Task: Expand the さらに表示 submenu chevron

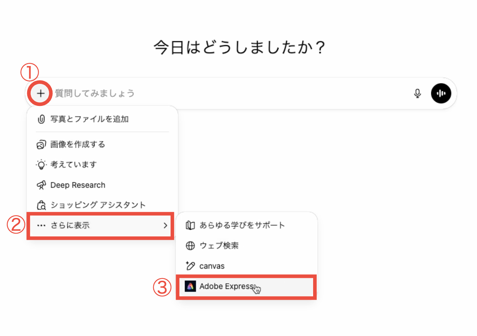Action: tap(165, 225)
